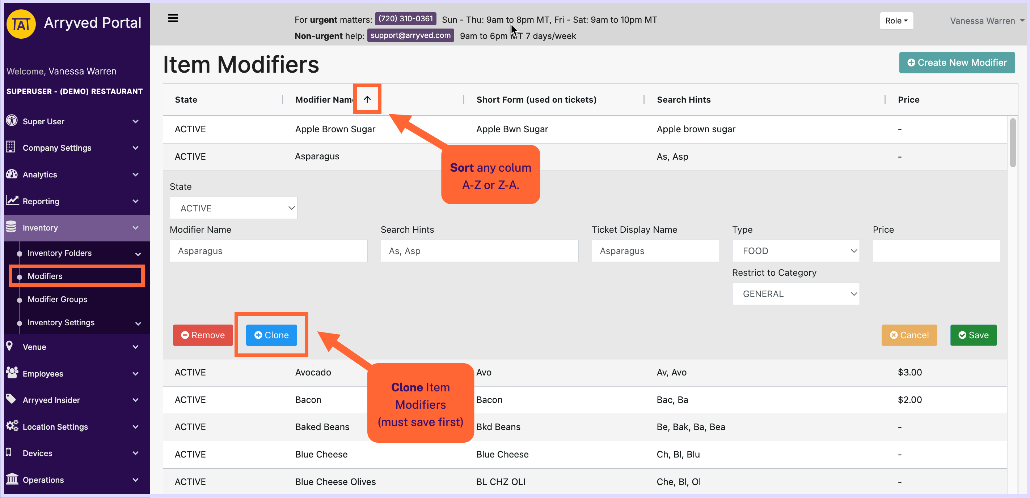Expand Company Settings chevron
This screenshot has height=498, width=1030.
[136, 148]
